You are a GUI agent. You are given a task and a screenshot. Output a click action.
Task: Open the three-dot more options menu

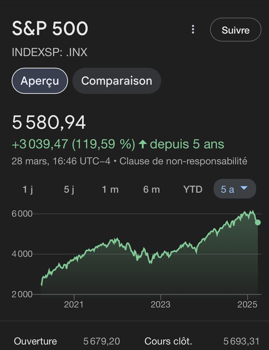[x=193, y=29]
